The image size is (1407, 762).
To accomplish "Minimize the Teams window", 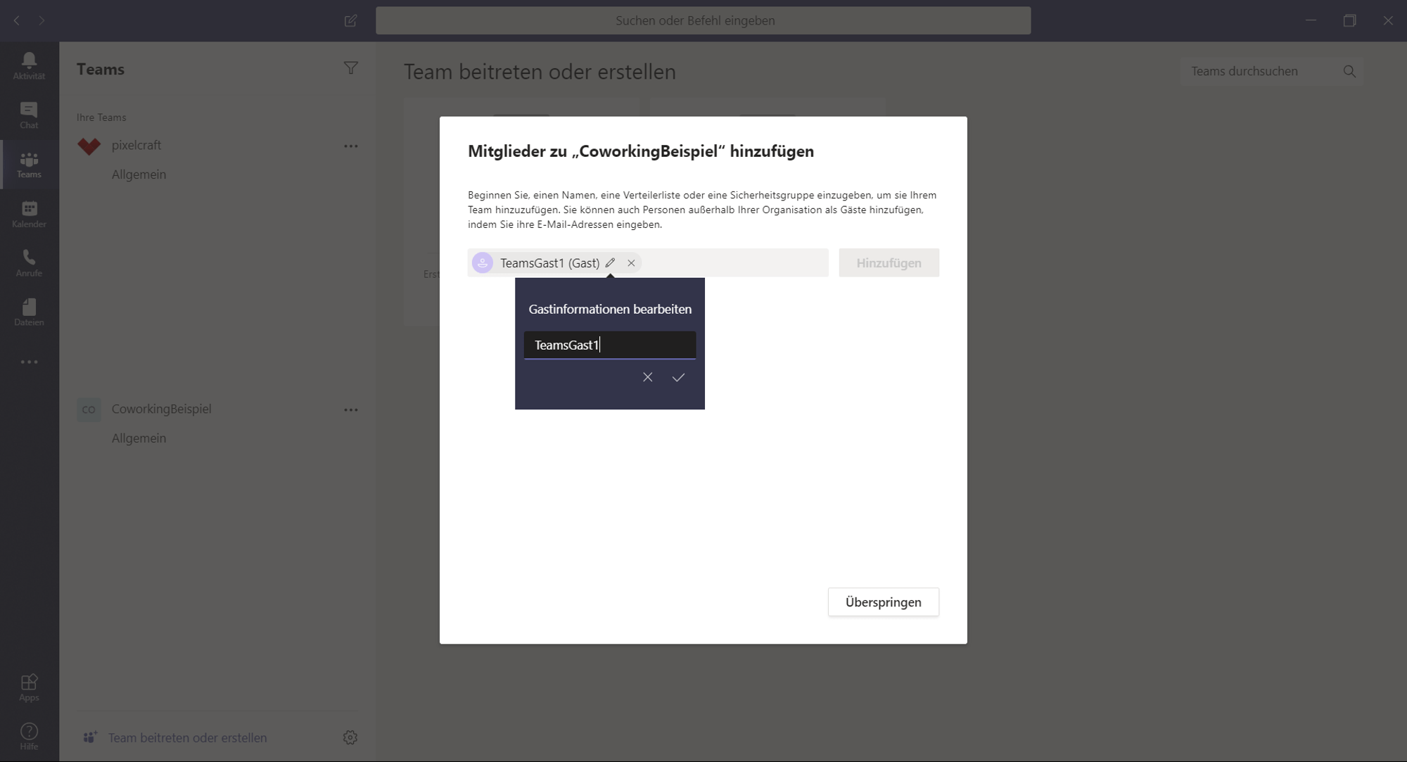I will pos(1311,20).
